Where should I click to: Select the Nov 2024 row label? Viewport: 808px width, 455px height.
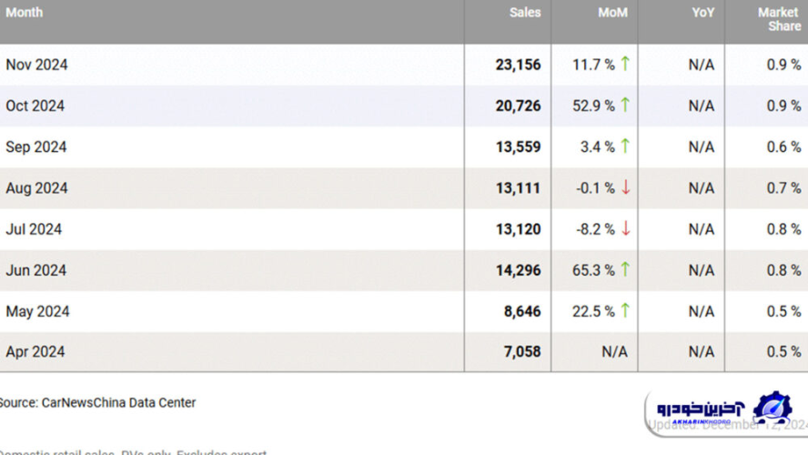coord(36,65)
